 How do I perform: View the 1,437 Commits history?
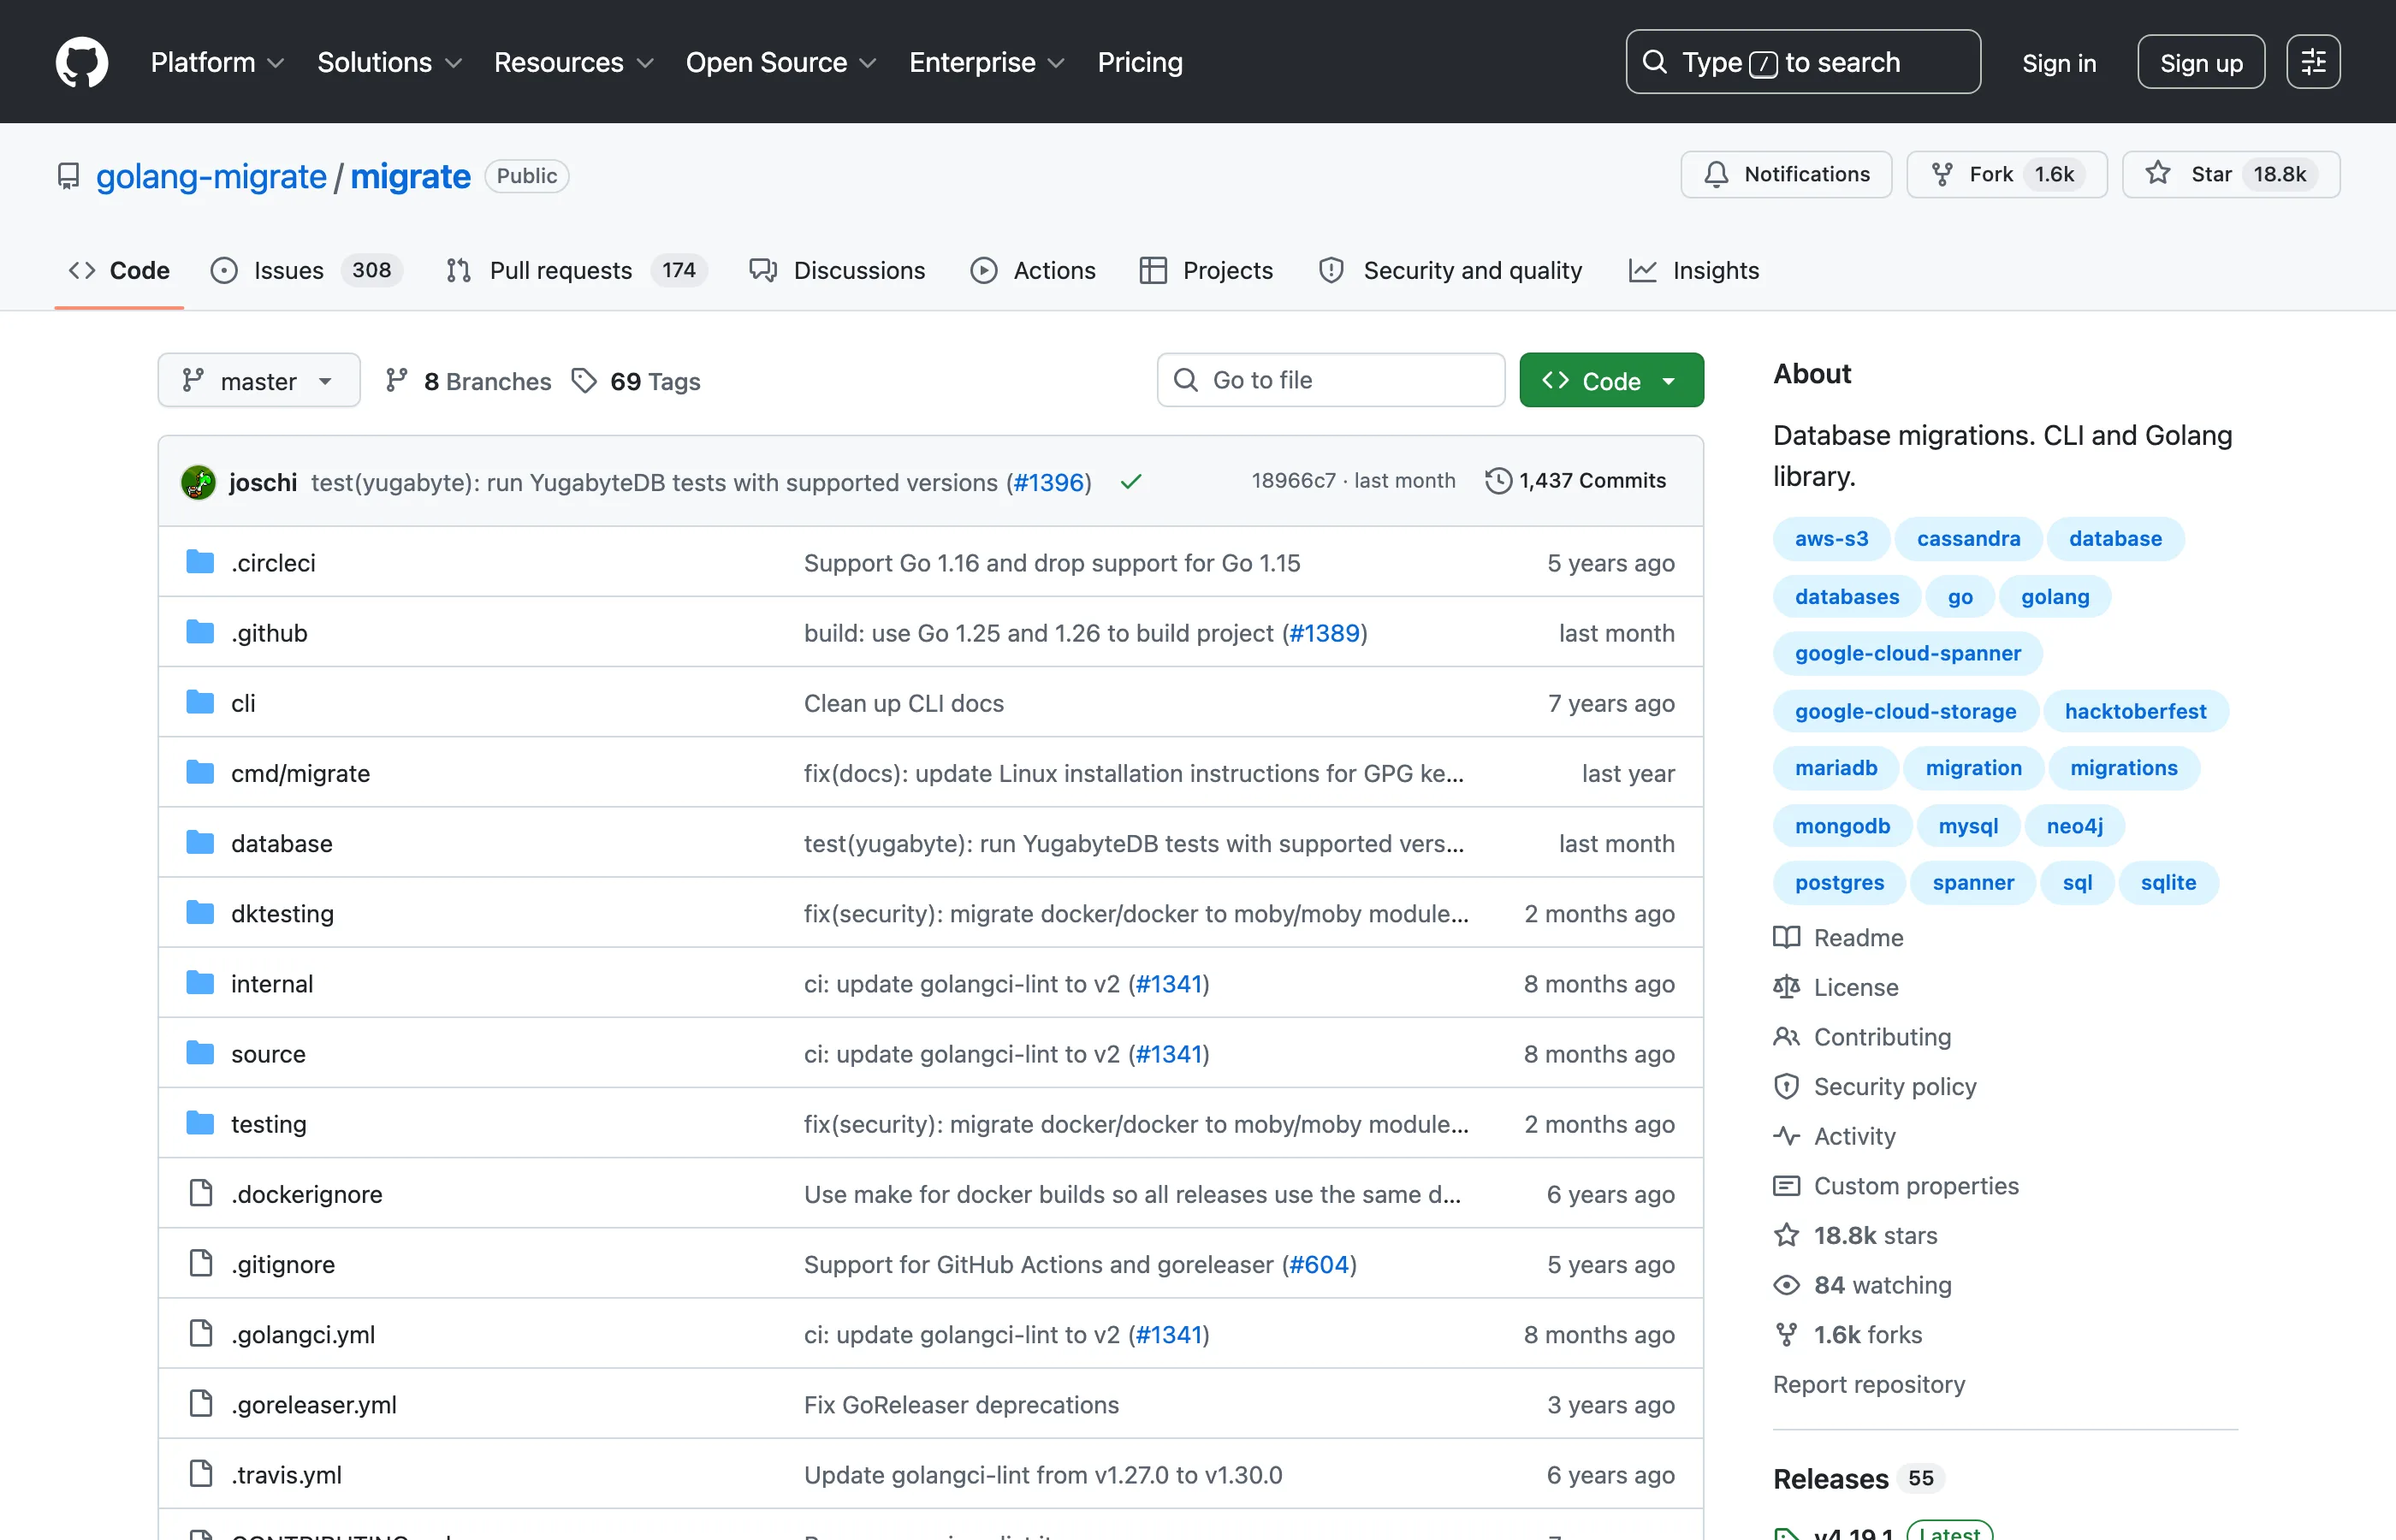point(1576,481)
